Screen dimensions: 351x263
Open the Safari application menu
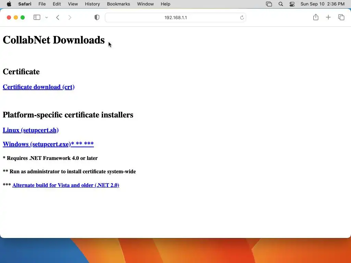tap(25, 4)
